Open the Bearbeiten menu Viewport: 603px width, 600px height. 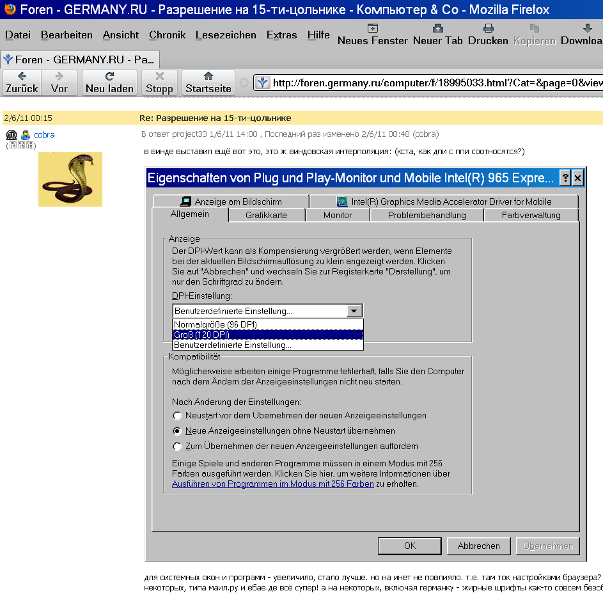tap(67, 35)
